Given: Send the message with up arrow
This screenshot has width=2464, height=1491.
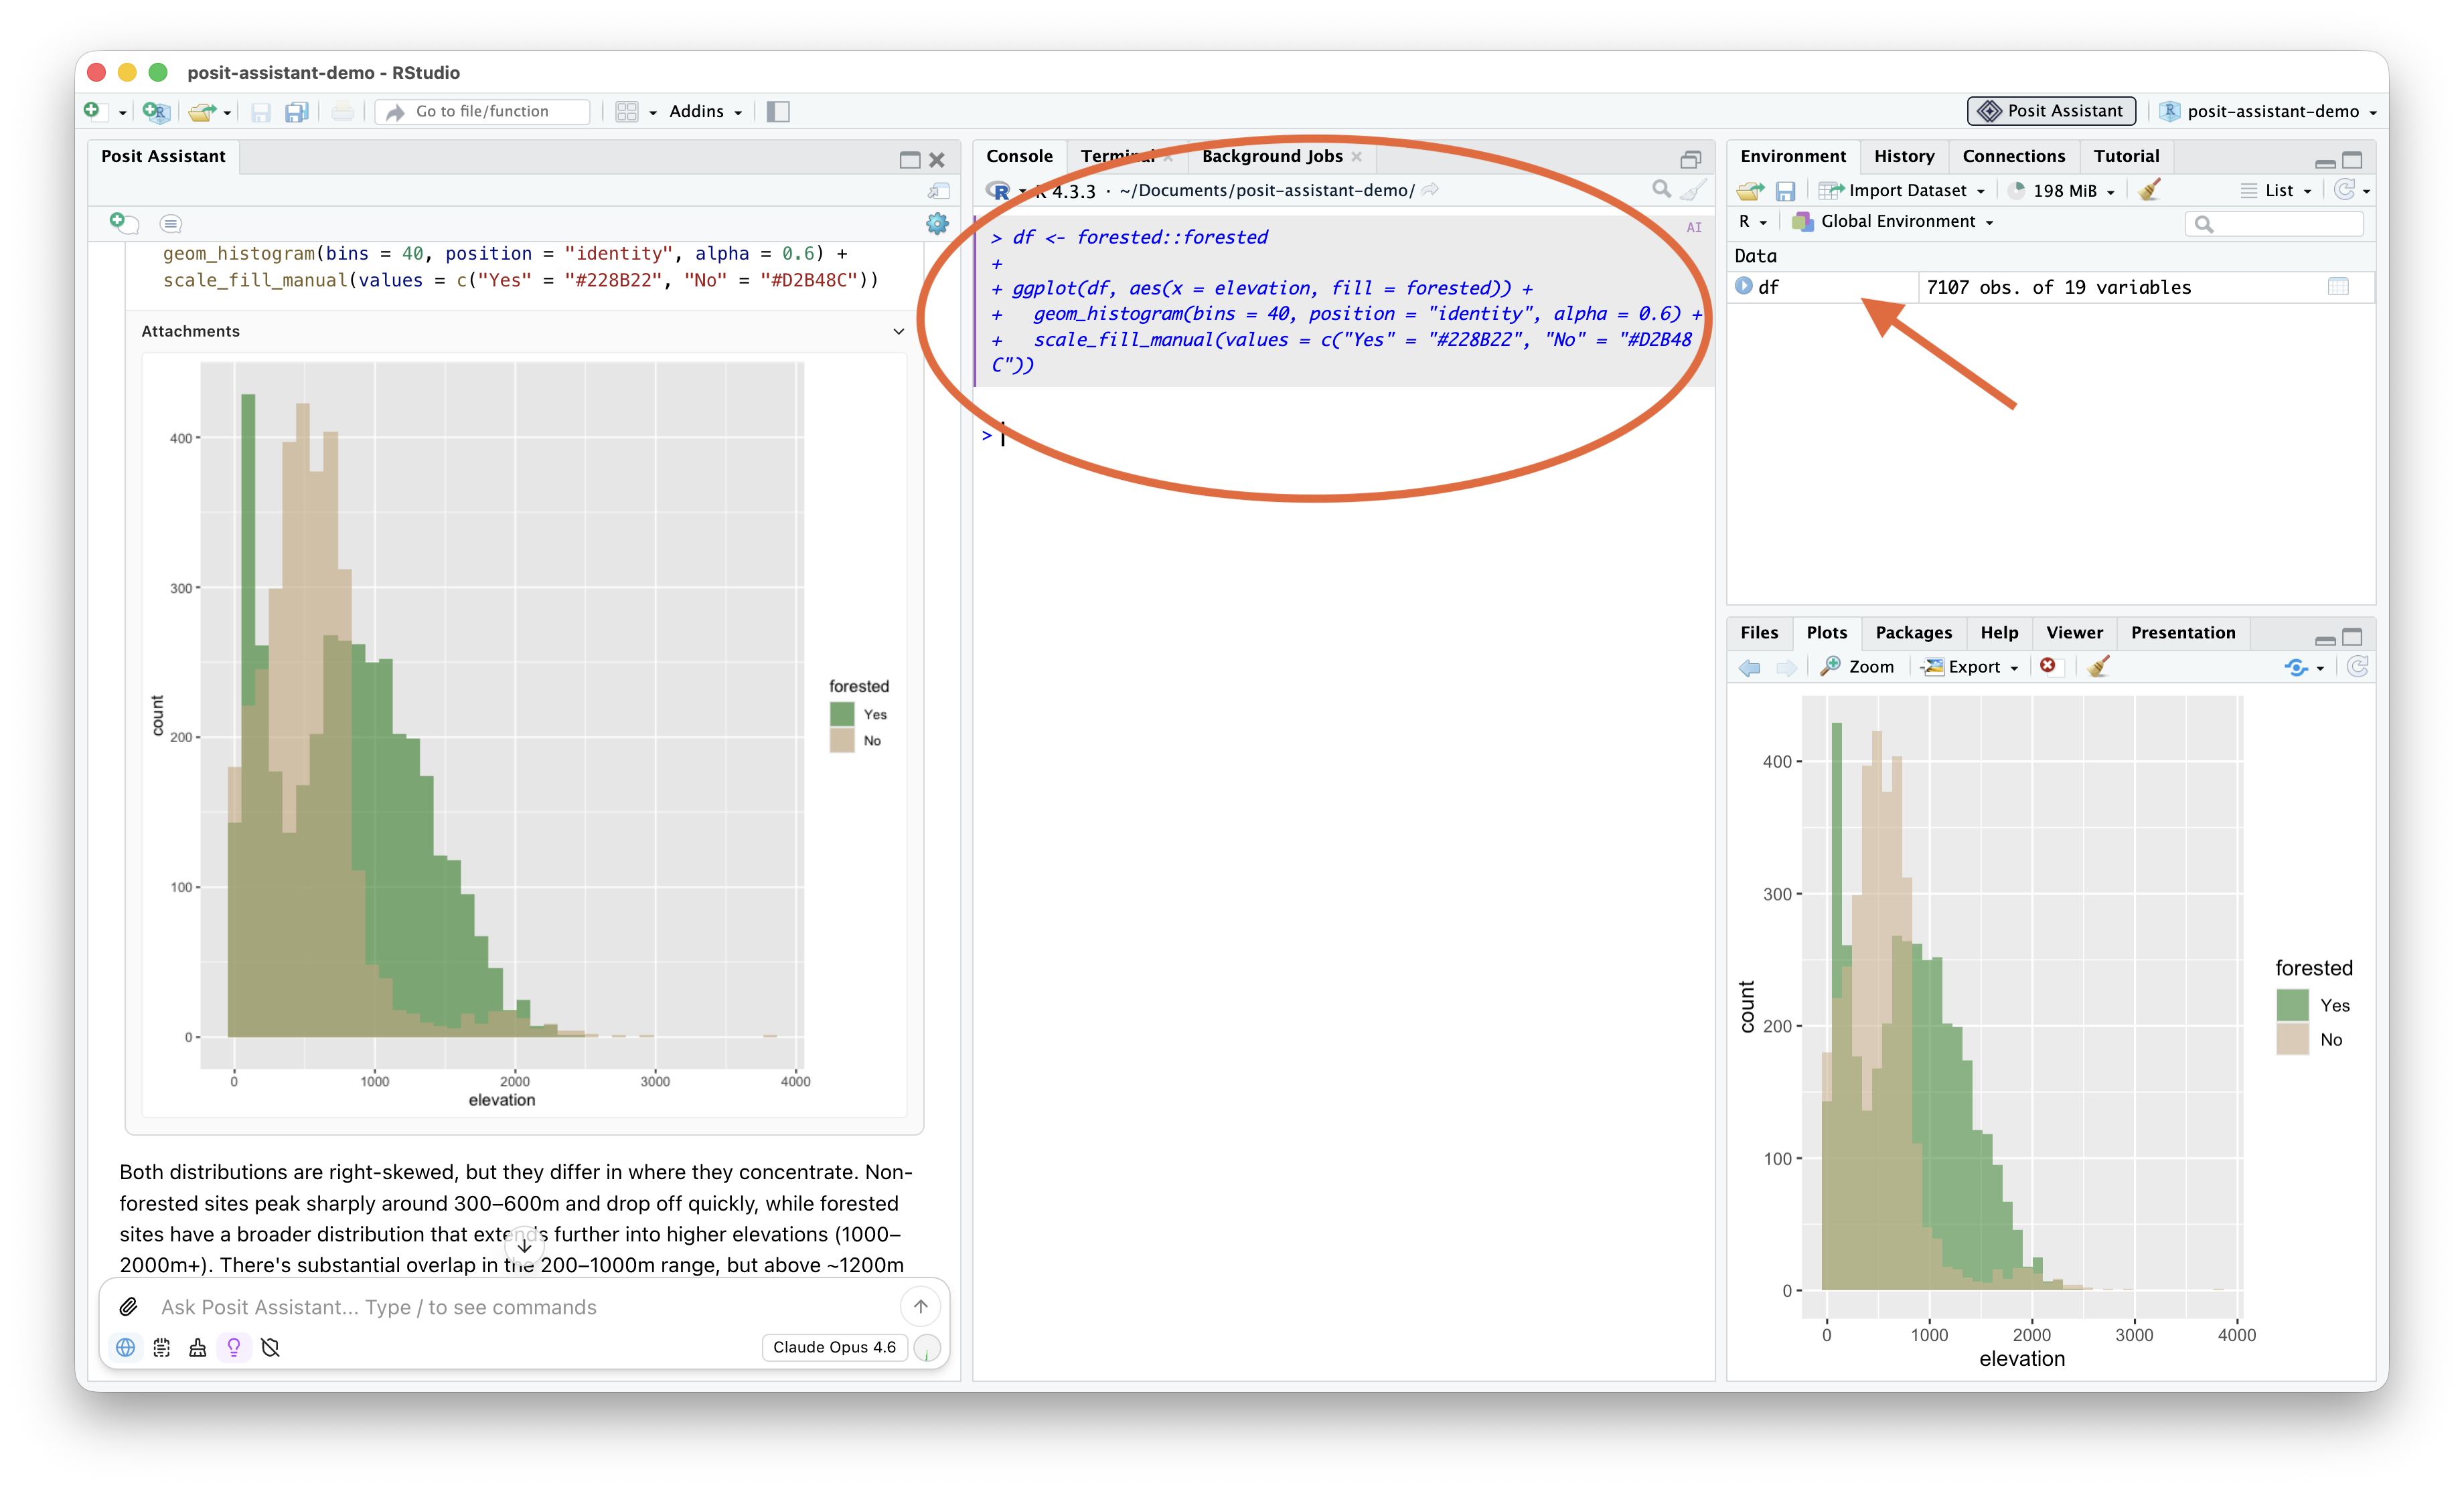Looking at the screenshot, I should click(920, 1306).
